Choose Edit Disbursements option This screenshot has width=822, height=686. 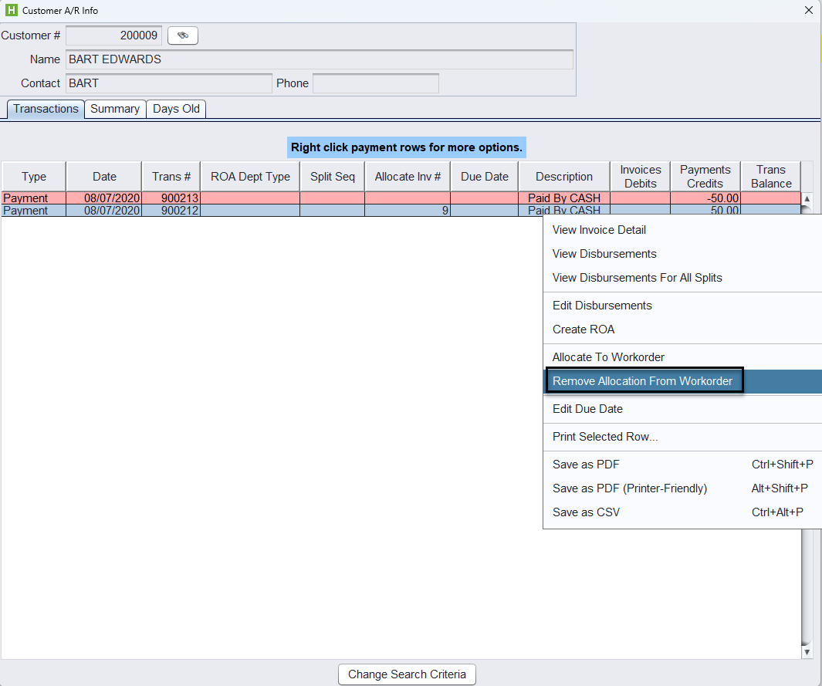[602, 306]
